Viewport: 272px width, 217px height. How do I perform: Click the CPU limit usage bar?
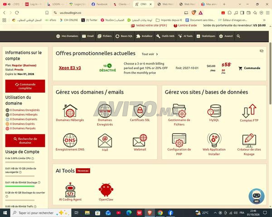[20, 162]
